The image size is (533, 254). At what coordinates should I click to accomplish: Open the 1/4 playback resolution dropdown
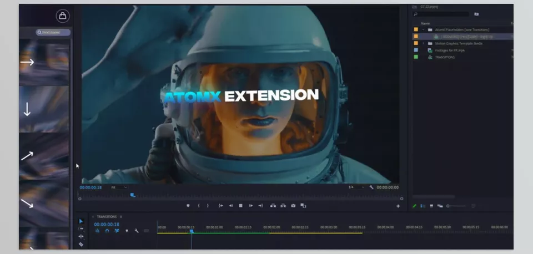point(356,187)
